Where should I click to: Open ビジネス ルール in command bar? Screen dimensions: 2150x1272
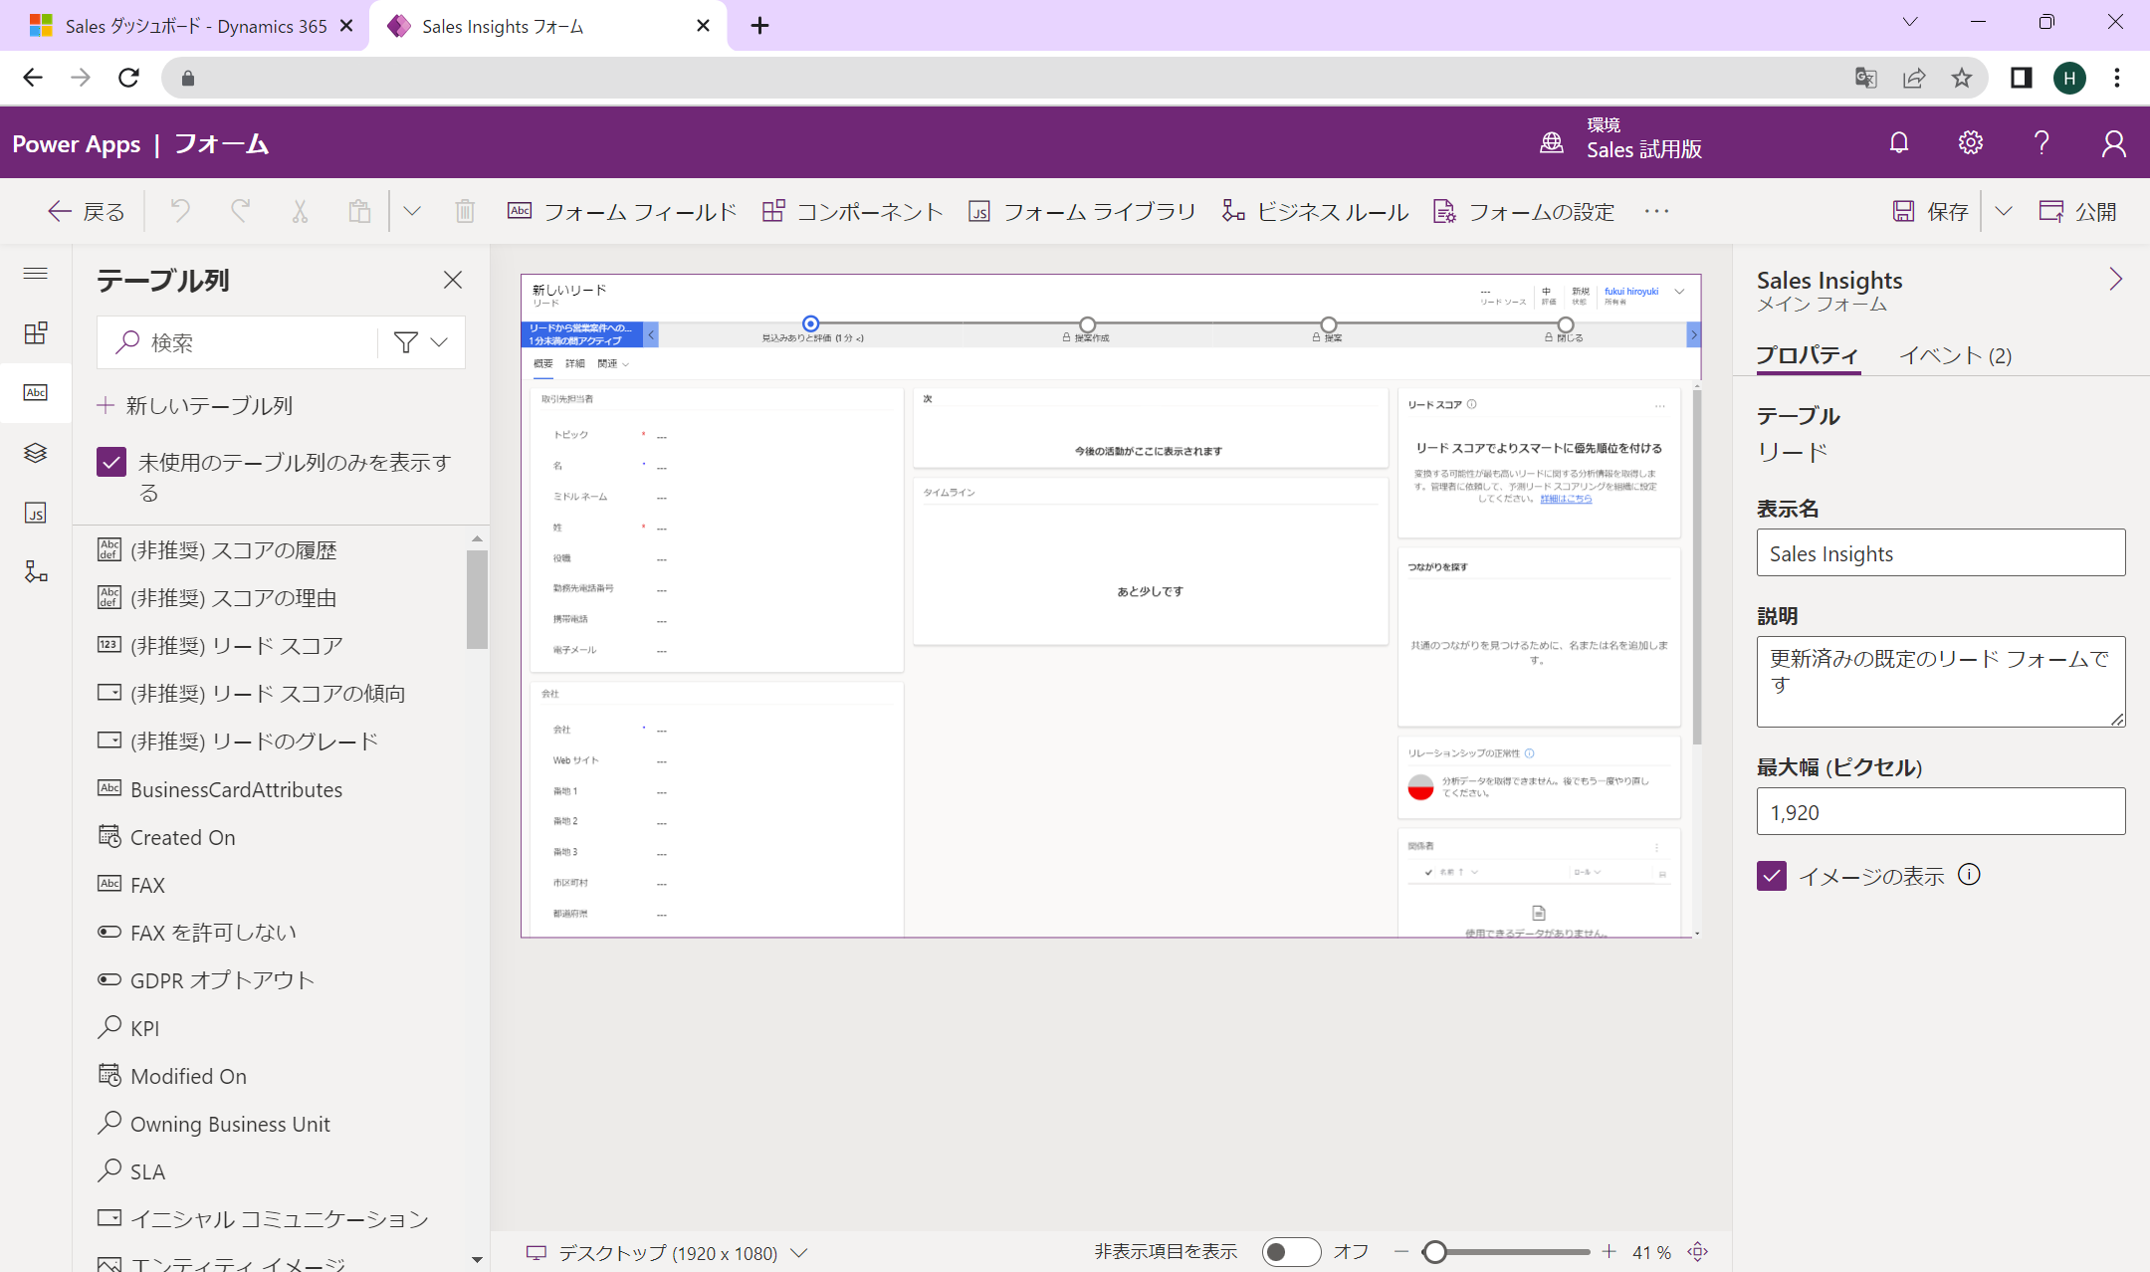[1315, 211]
